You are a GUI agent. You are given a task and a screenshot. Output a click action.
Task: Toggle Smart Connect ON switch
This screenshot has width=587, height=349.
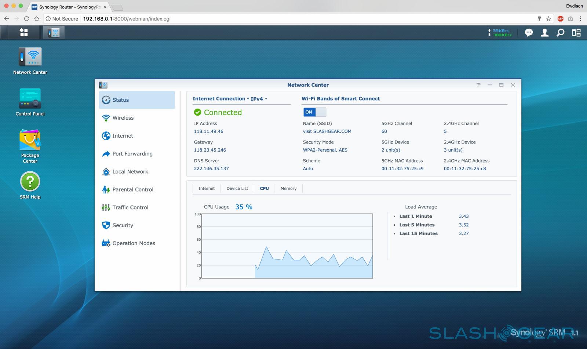[x=314, y=112]
